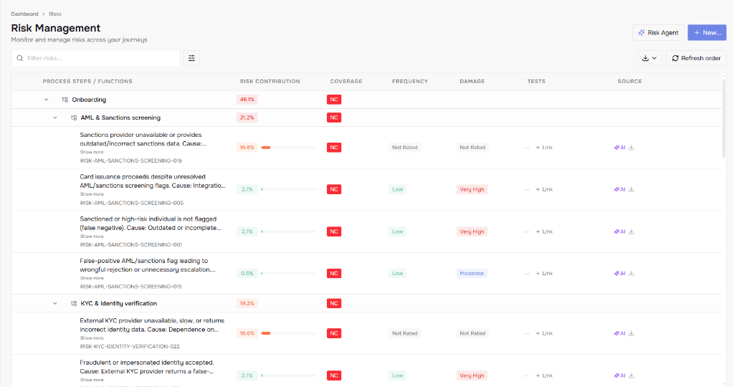Click NC coverage badge on KYC & Identity row
This screenshot has width=734, height=387.
[334, 304]
